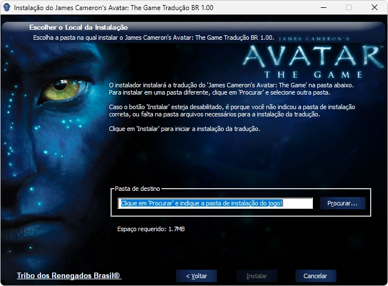Click the 'Escolha a pasta na qual instalar' subtitle
Screen dimensions: 388x286
pos(154,37)
